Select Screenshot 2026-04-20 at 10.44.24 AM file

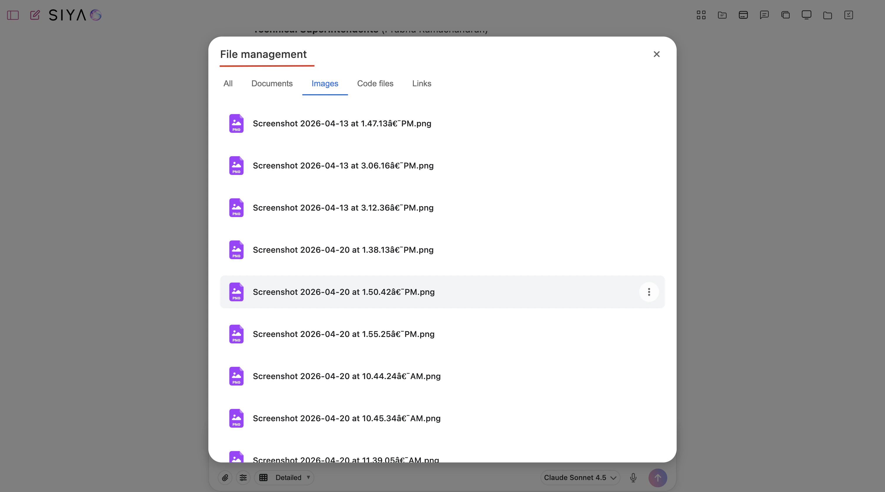(346, 376)
